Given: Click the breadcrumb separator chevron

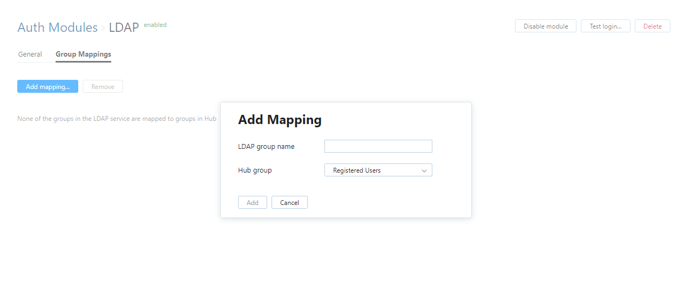Looking at the screenshot, I should click(x=103, y=28).
